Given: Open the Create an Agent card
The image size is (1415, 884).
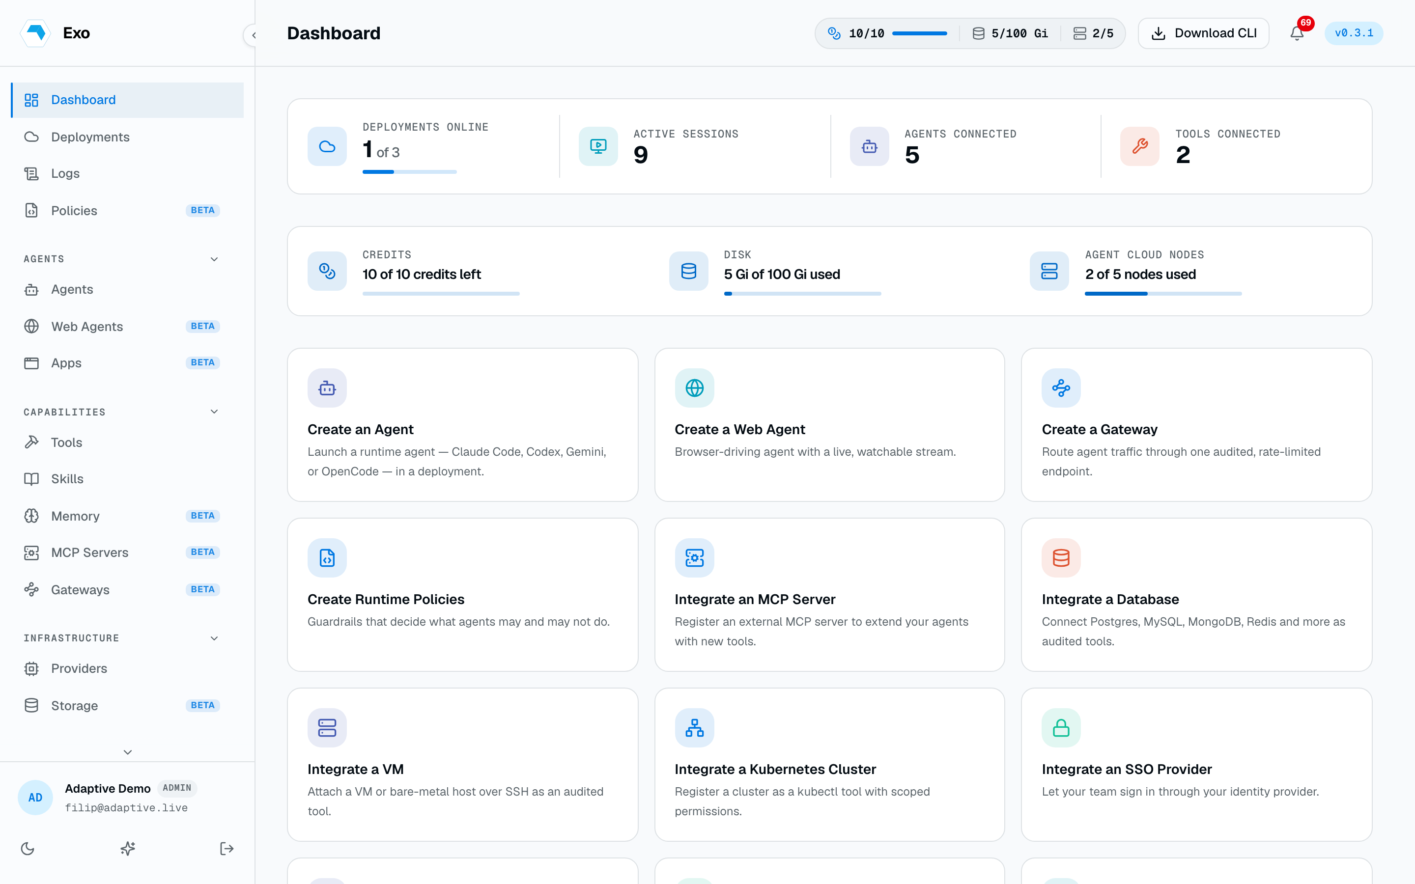Looking at the screenshot, I should [462, 424].
